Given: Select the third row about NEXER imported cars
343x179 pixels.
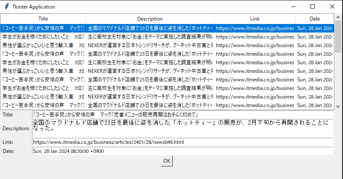Looking at the screenshot, I should [43, 45].
